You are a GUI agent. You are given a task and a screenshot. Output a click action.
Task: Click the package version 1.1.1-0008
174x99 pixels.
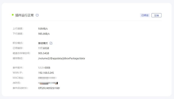click(x=44, y=68)
